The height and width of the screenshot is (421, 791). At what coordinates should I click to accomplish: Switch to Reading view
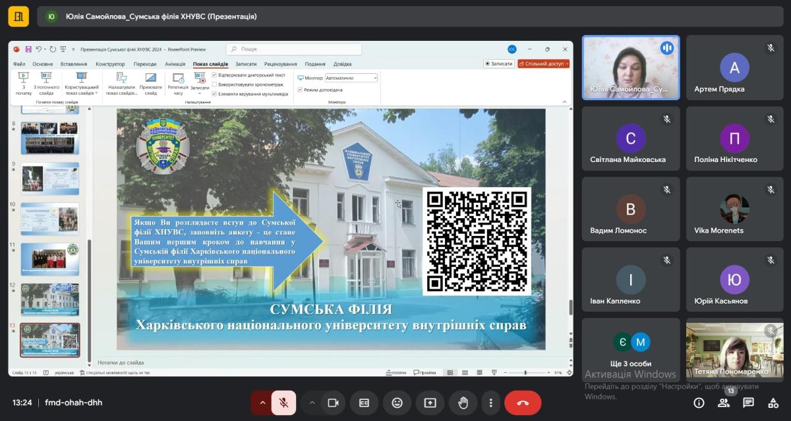coord(481,373)
